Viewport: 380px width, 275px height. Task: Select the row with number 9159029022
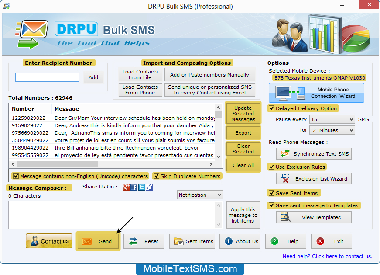point(112,125)
